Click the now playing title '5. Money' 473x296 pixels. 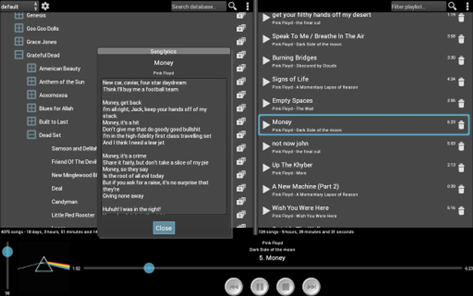pyautogui.click(x=272, y=258)
